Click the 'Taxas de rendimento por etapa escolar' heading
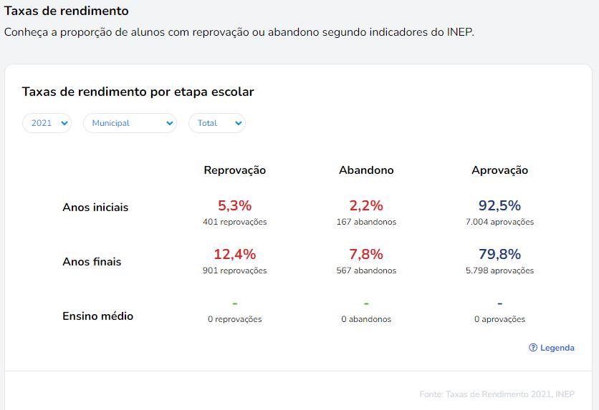 pos(138,92)
